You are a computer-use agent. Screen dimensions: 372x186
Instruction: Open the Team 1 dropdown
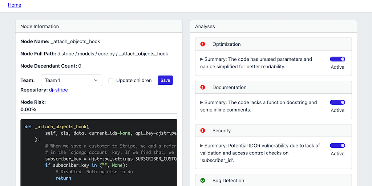(x=71, y=80)
